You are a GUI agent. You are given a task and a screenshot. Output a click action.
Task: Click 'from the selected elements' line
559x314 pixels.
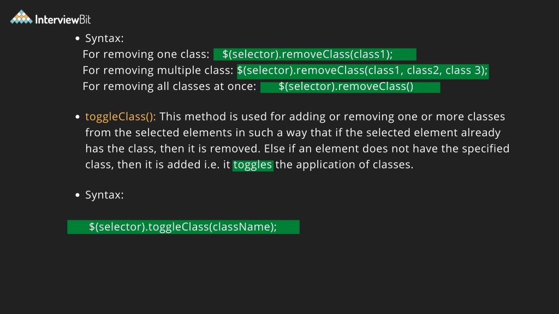point(293,133)
